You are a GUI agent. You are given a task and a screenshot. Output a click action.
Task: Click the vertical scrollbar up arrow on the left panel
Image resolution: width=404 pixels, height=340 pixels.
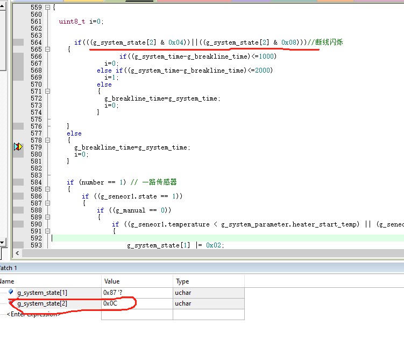click(2, 6)
